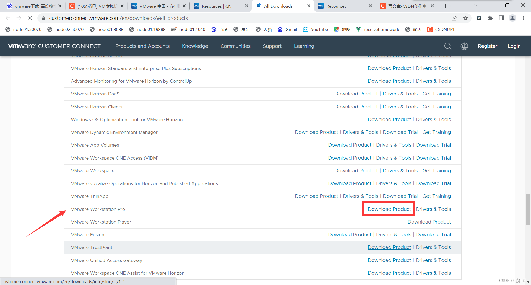Open the language globe icon
The width and height of the screenshot is (531, 285).
coord(464,46)
